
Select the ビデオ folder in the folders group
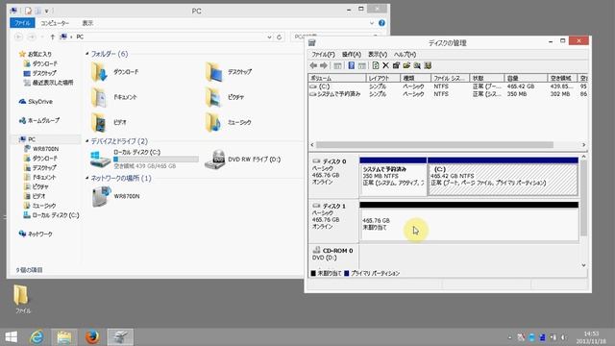pyautogui.click(x=109, y=122)
